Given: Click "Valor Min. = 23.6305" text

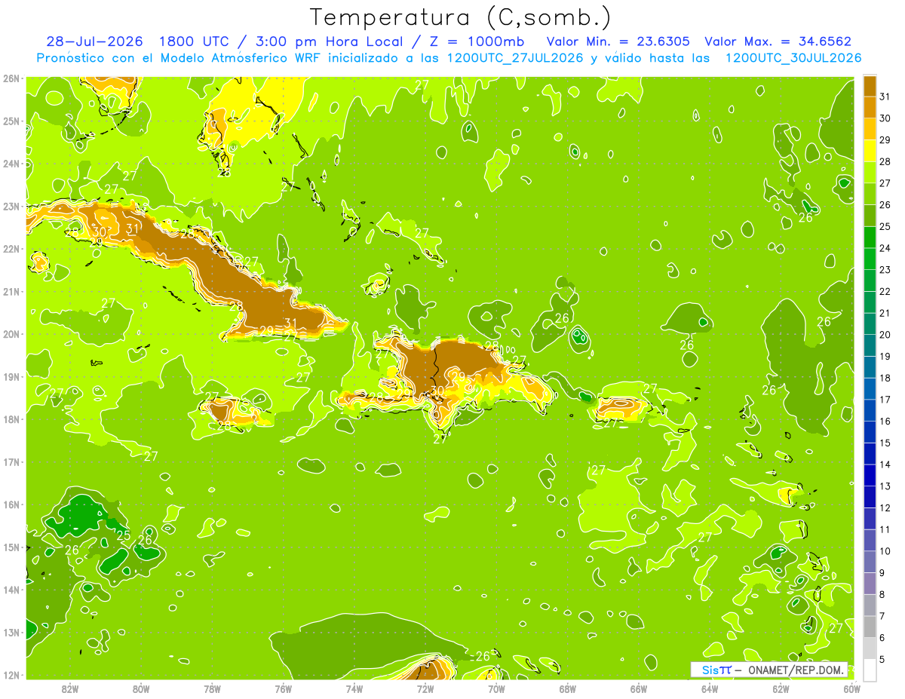Looking at the screenshot, I should pyautogui.click(x=618, y=41).
